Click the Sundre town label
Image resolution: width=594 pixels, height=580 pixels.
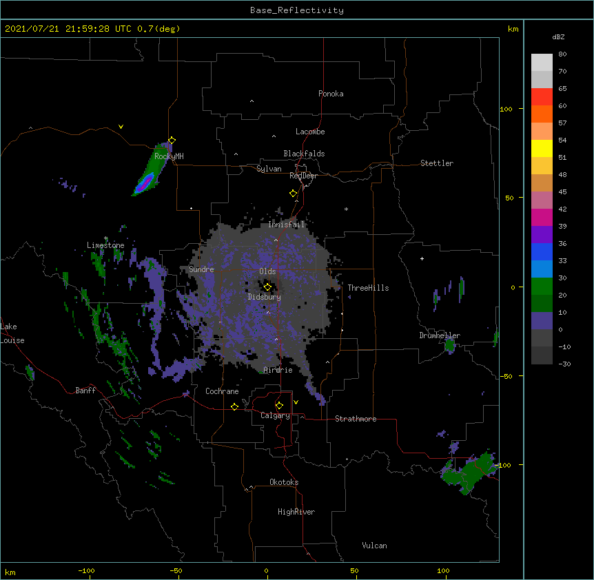(201, 269)
